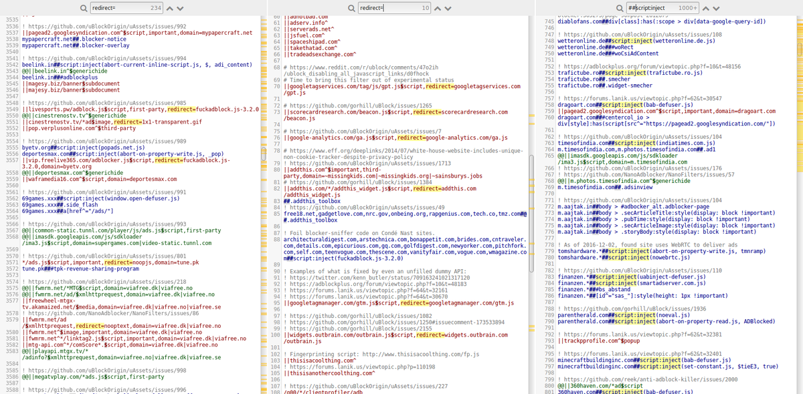Click the '||jsfuel.com^' filter line
This screenshot has height=394, width=803.
pos(304,36)
